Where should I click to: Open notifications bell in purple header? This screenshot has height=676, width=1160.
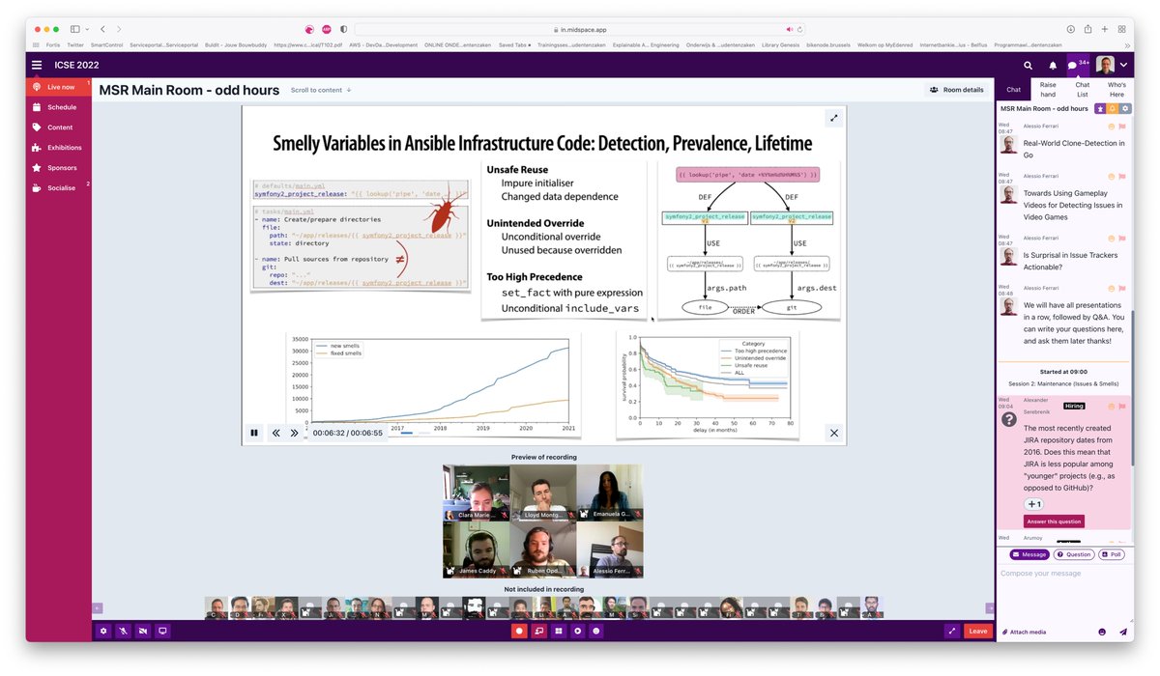pyautogui.click(x=1053, y=65)
